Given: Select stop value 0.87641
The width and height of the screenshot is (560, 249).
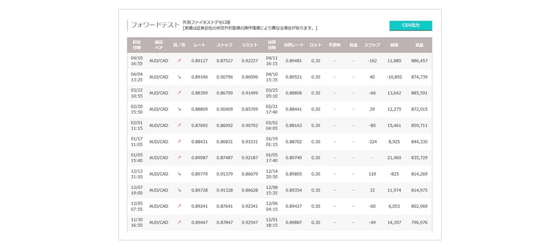Looking at the screenshot, I should (x=225, y=206).
